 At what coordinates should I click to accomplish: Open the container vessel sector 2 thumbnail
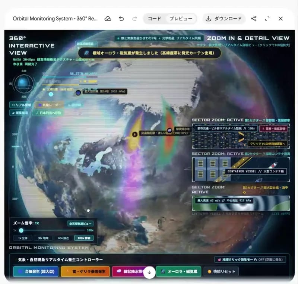click(x=241, y=169)
